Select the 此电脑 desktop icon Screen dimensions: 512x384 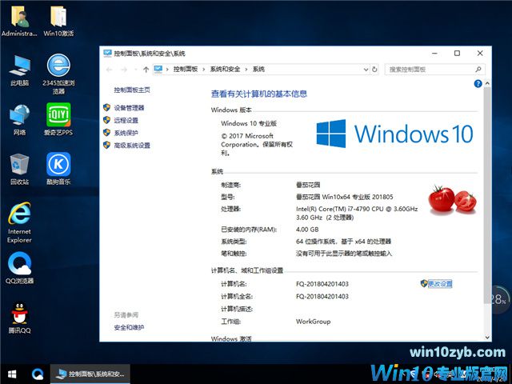point(19,70)
